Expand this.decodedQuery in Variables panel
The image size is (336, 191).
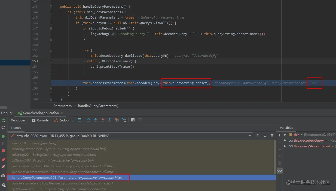coord(286,140)
